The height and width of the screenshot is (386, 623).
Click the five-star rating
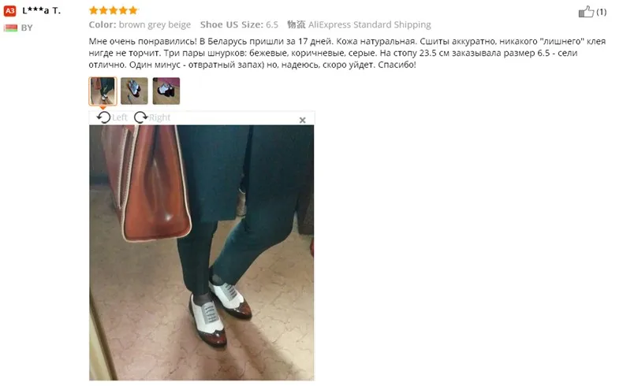click(114, 10)
